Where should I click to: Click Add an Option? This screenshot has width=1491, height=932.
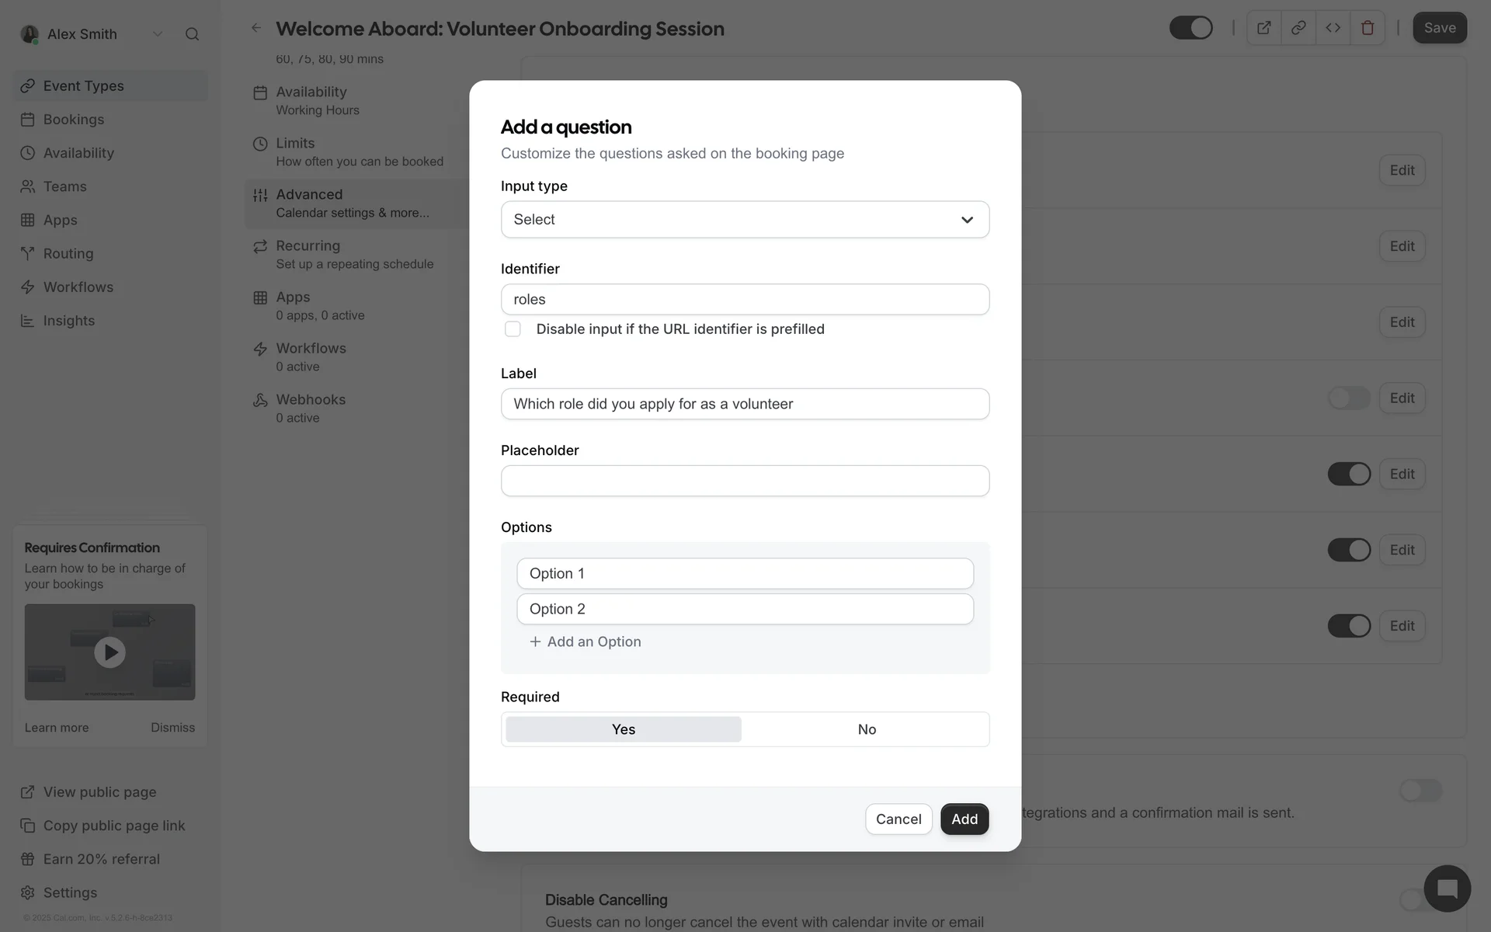point(586,642)
